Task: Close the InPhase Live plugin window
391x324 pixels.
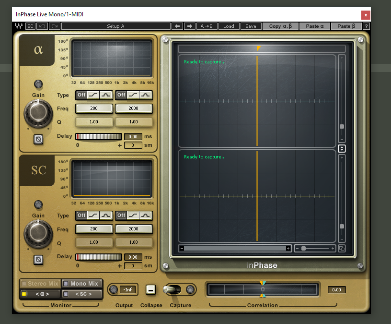Action: [366, 15]
